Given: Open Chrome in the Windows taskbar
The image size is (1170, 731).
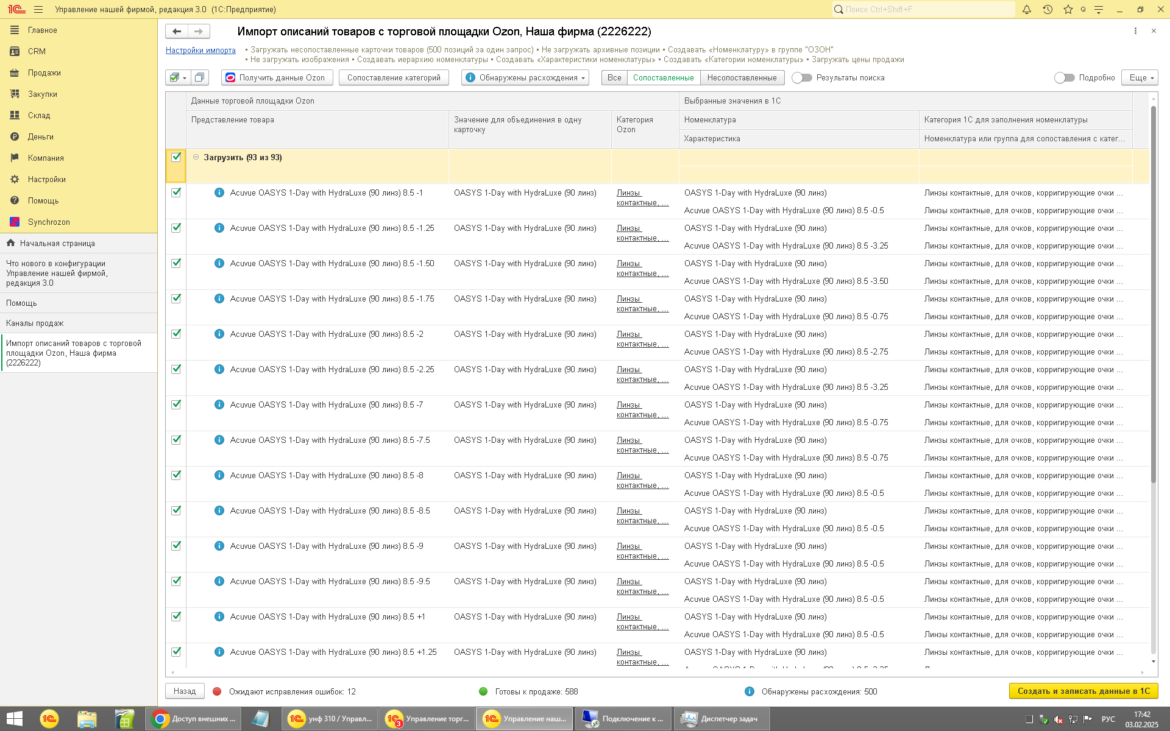Looking at the screenshot, I should click(x=193, y=719).
